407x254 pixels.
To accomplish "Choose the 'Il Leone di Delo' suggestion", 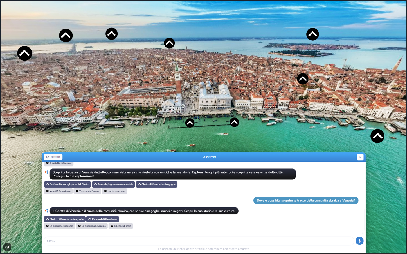I will click(121, 226).
